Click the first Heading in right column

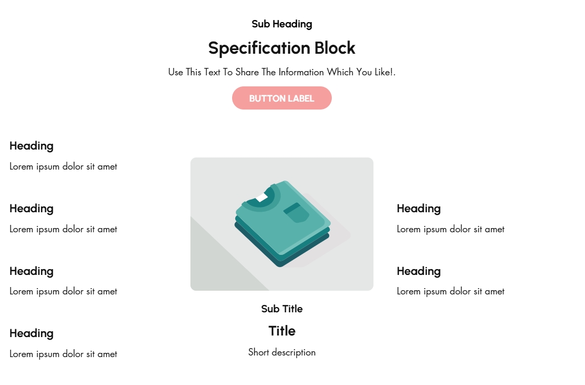tap(419, 209)
